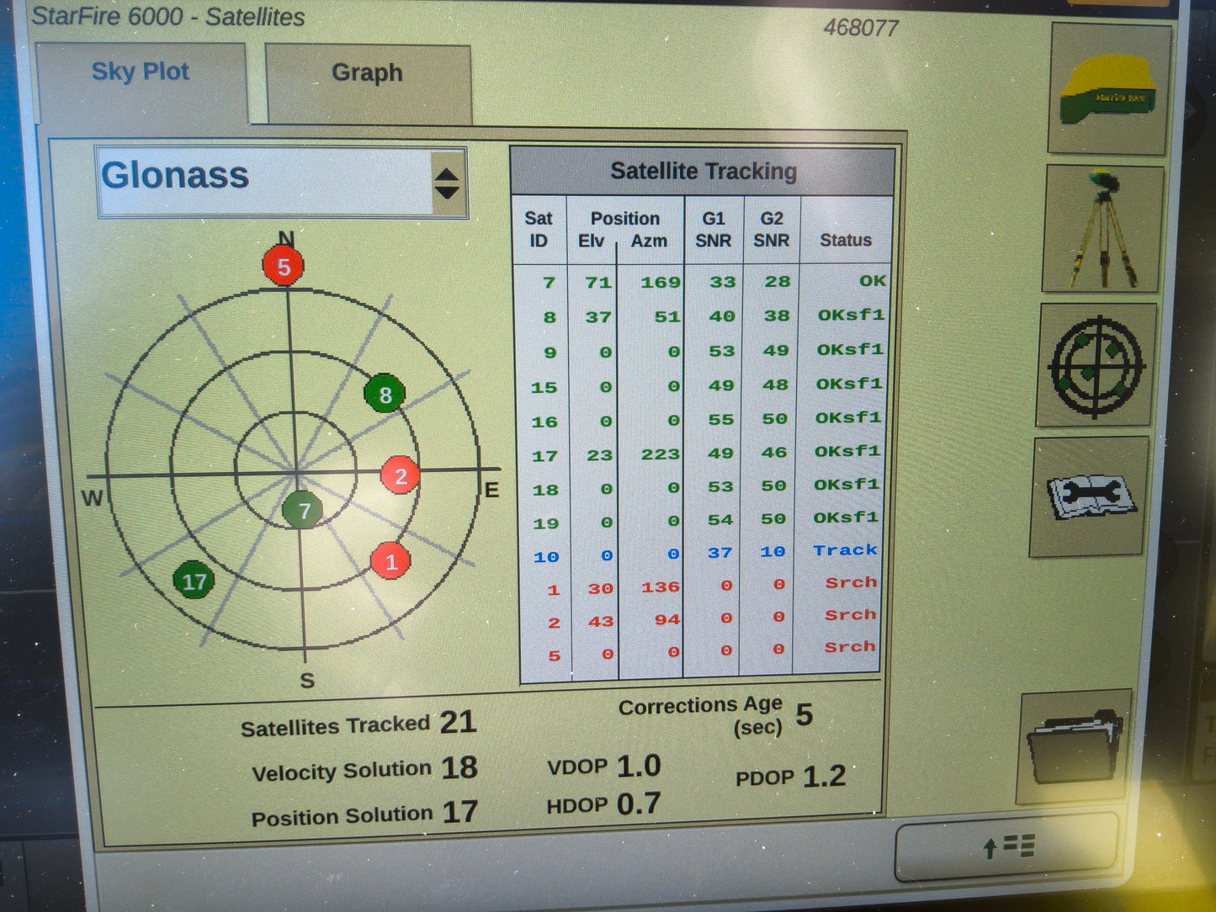Open the Glonass constellation dropdown
Screen dimensions: 1216x912
click(x=265, y=181)
